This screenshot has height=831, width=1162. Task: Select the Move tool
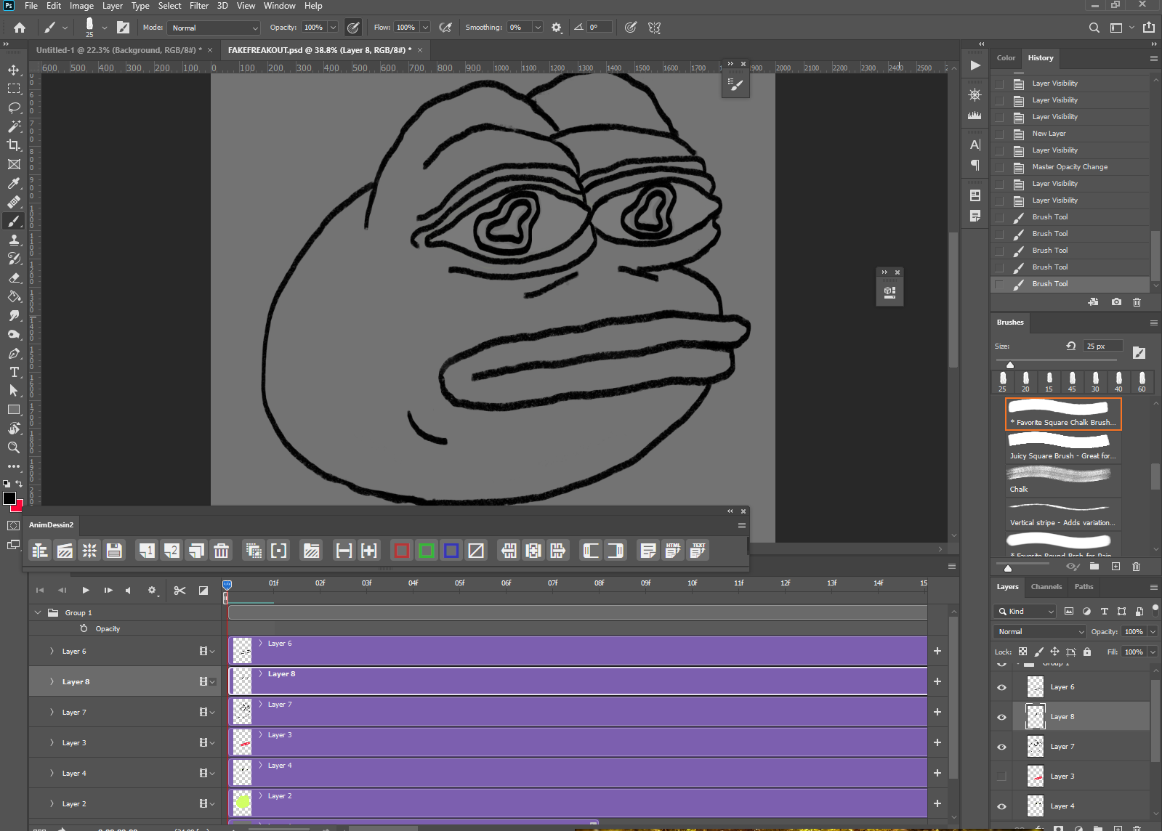pos(14,70)
